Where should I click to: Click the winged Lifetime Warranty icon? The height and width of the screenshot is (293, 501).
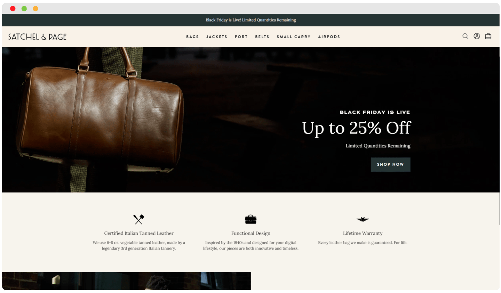pos(363,219)
